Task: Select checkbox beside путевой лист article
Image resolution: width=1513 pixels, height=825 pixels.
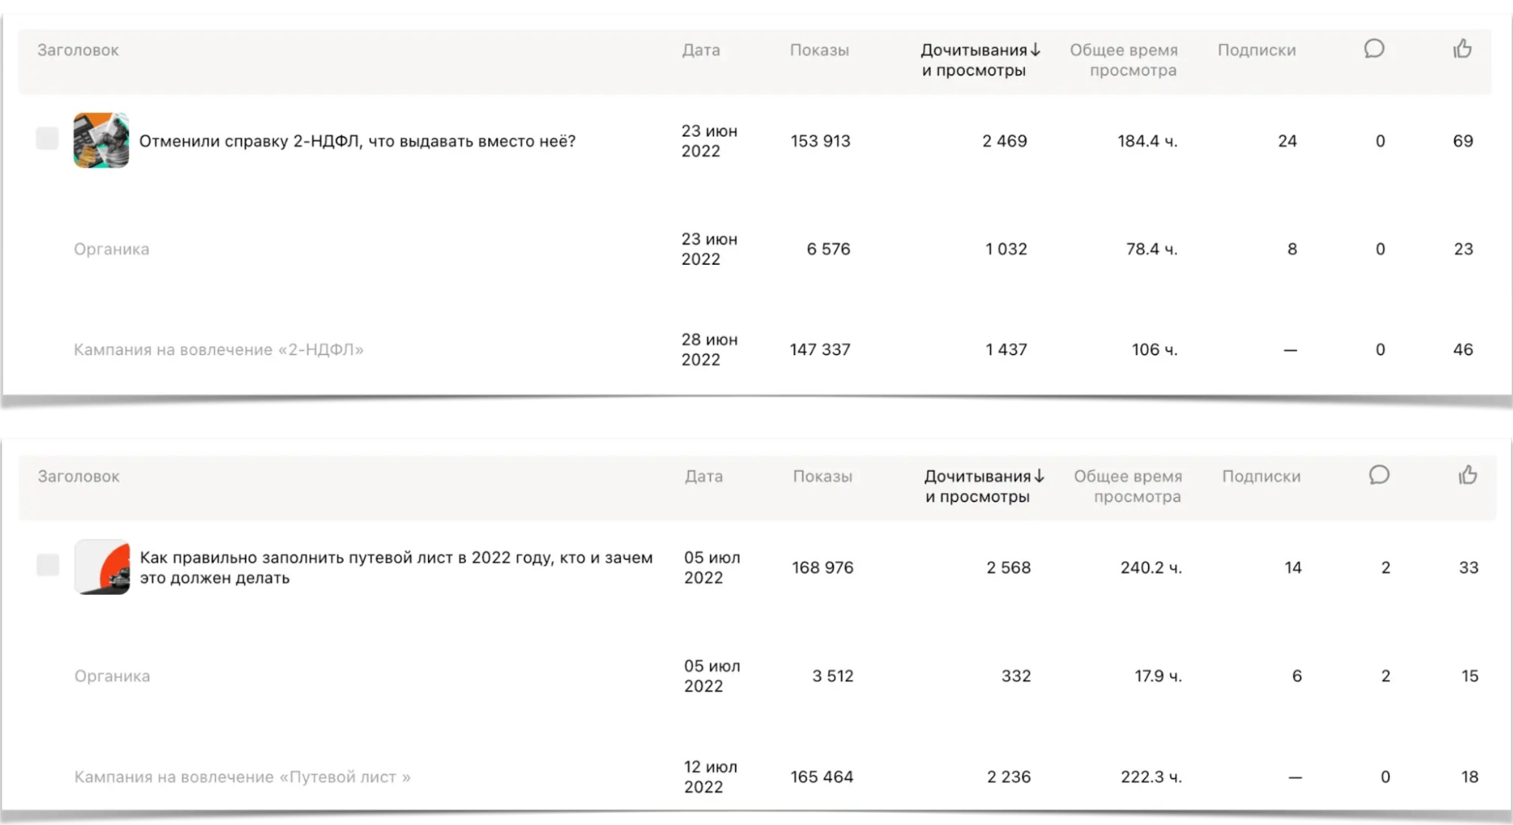Action: [x=48, y=565]
